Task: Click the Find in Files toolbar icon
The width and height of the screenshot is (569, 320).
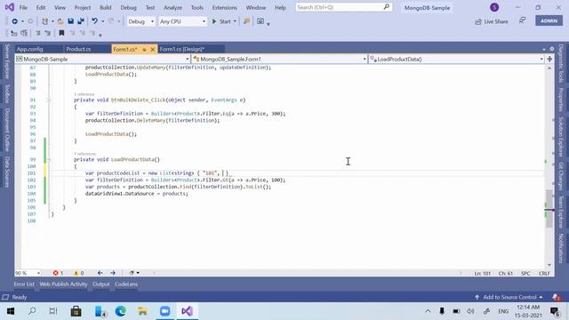Action: [247, 21]
